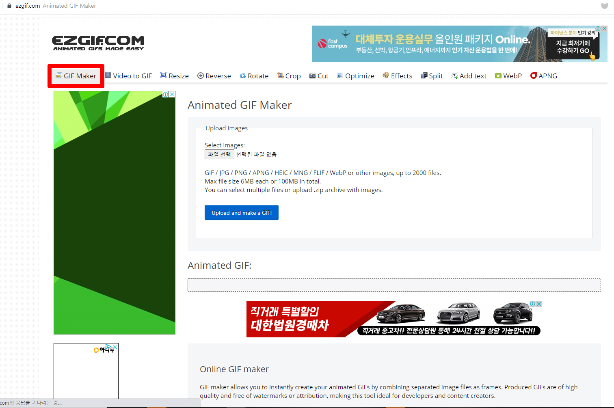Click the shield icon at top right
Screen dimensions: 614x408
point(605,6)
